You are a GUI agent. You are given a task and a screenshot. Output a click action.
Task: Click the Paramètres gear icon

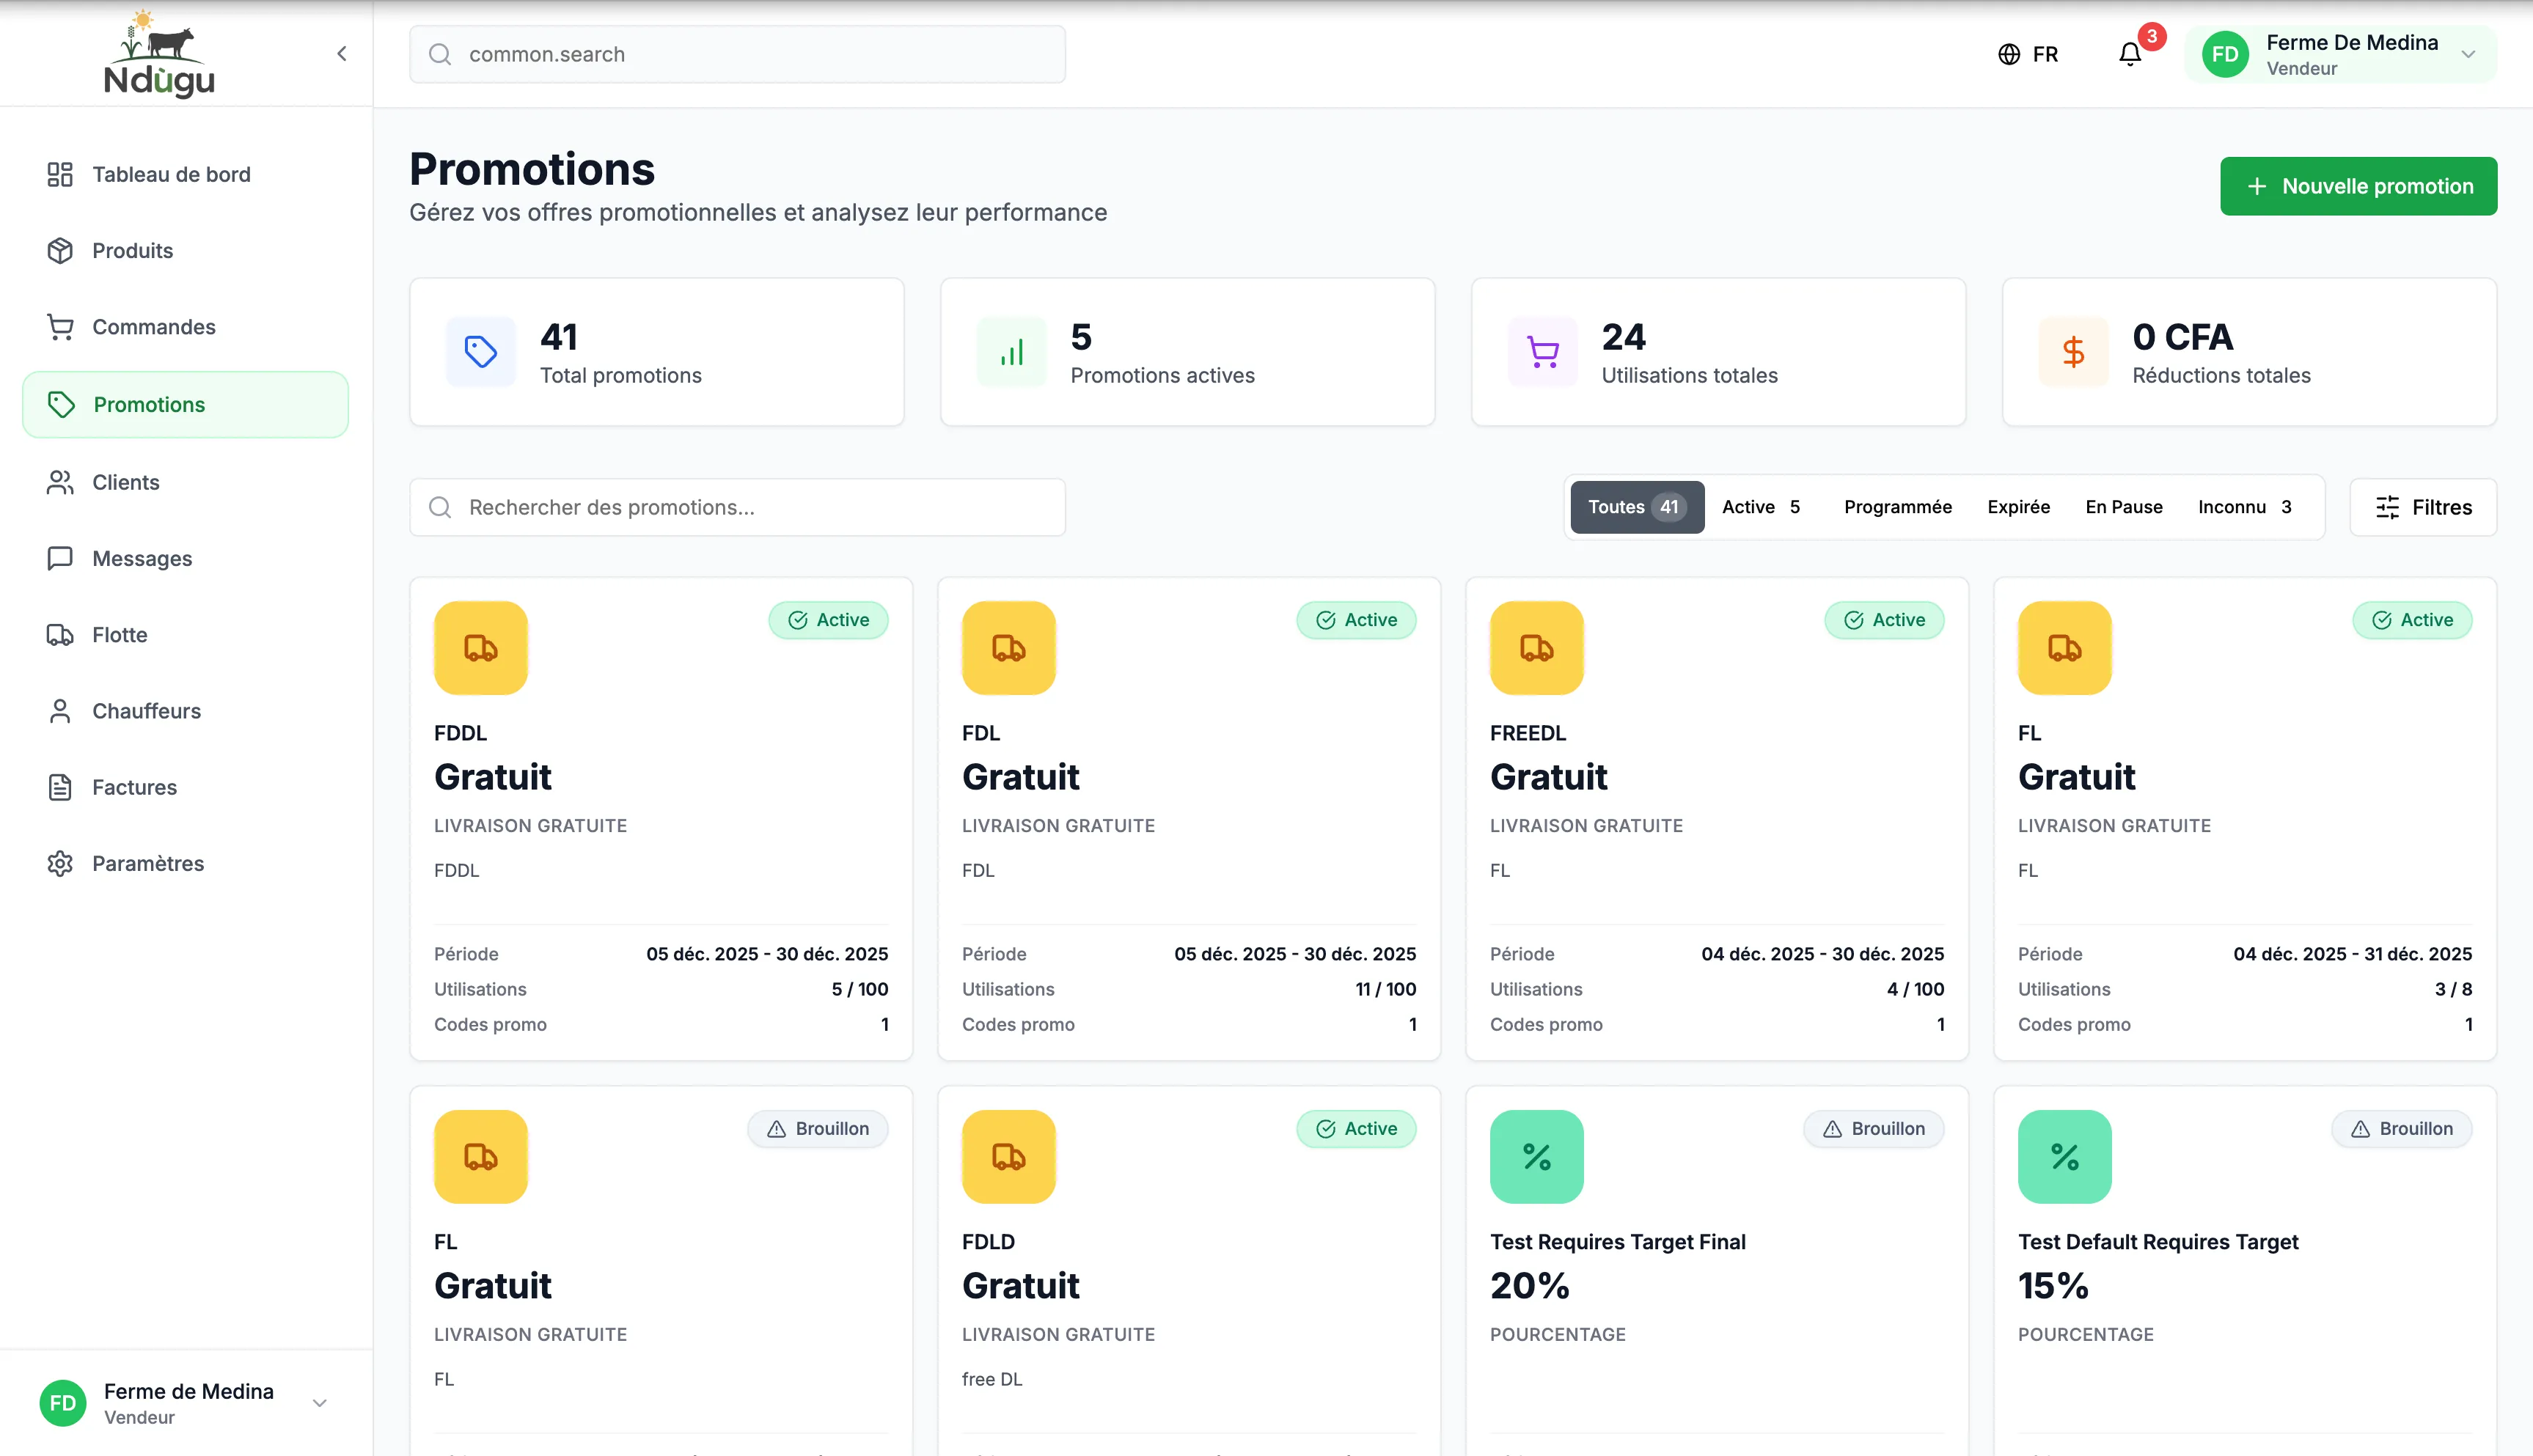click(x=60, y=863)
